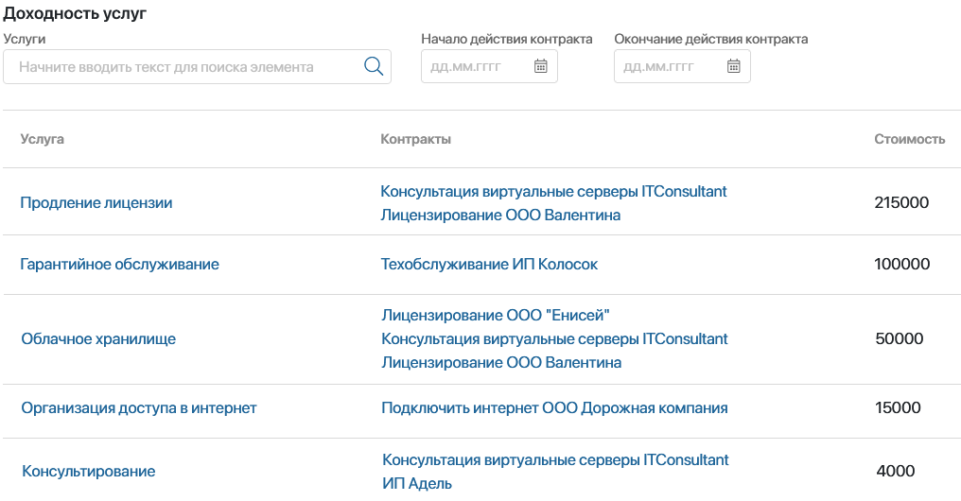Select cost value 50000
961x501 pixels.
pyautogui.click(x=900, y=338)
